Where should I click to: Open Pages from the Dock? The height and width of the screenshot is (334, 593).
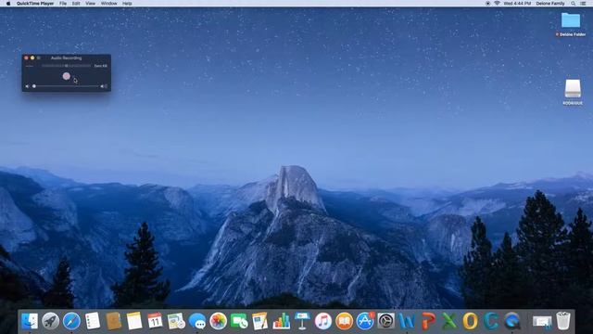[x=259, y=321]
